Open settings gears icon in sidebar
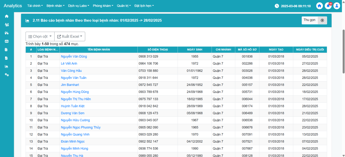The width and height of the screenshot is (345, 157). (x=6, y=74)
